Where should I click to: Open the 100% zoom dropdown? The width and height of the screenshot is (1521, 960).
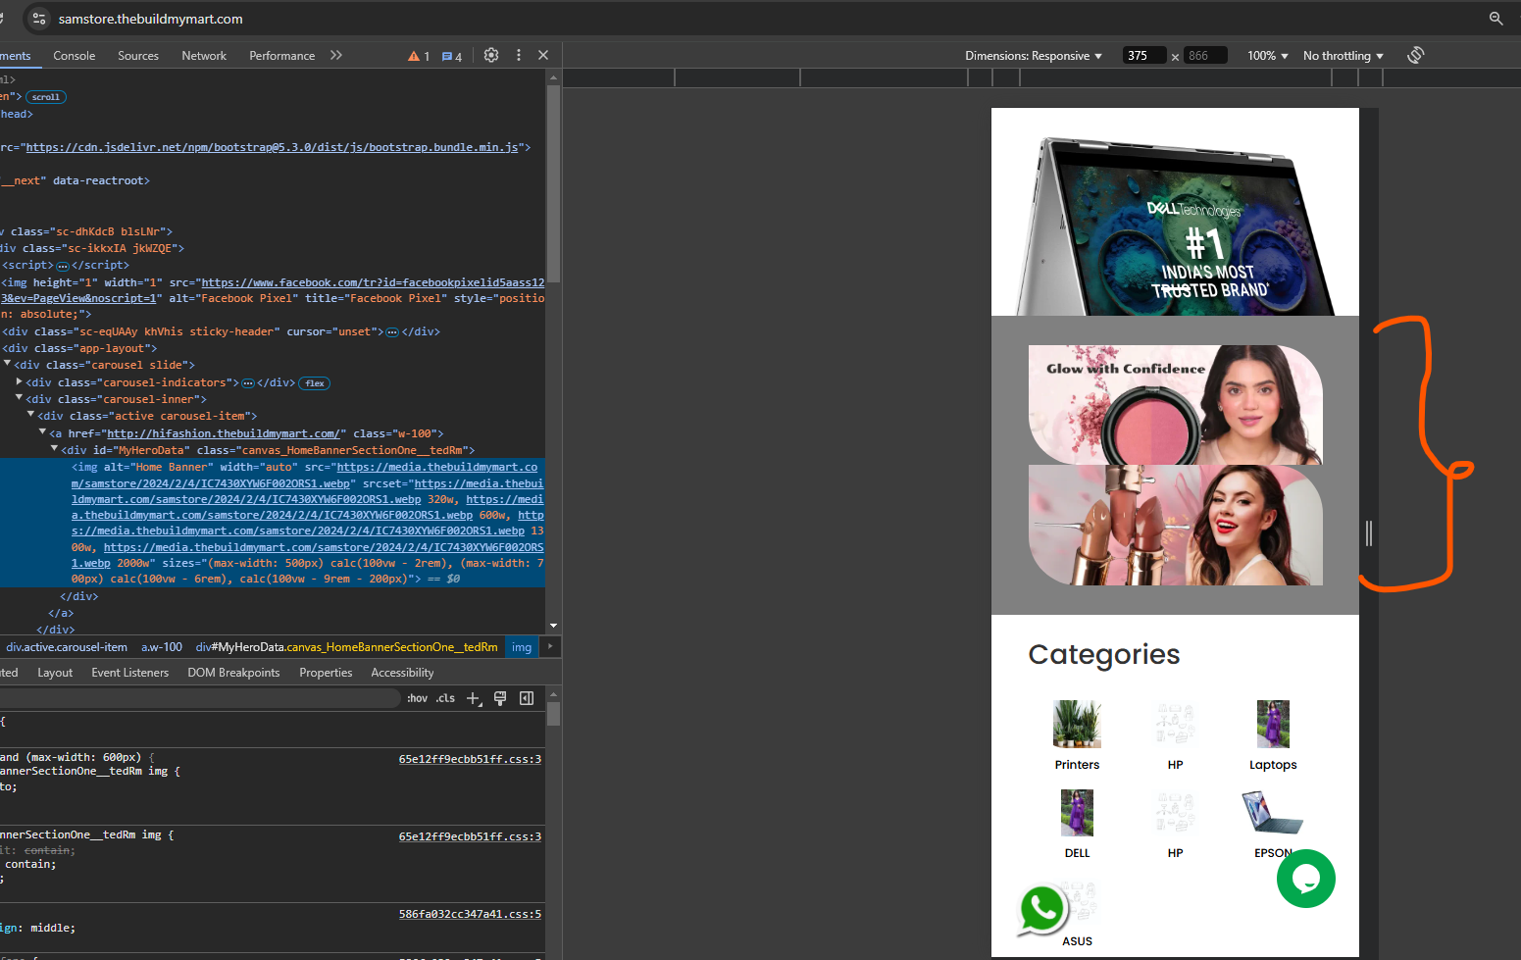(1268, 56)
